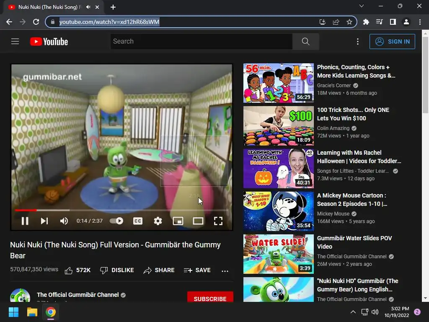The width and height of the screenshot is (429, 322).
Task: Click the SIGN IN button
Action: [x=392, y=42]
